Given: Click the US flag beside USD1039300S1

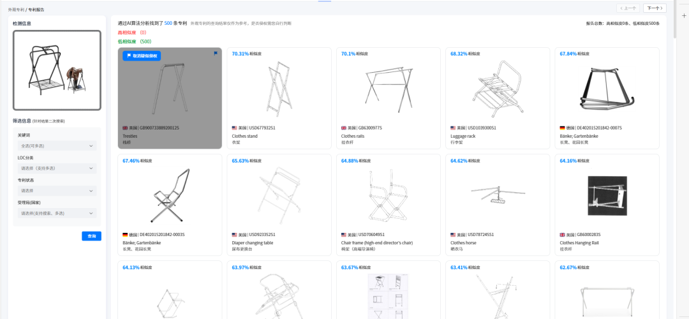Looking at the screenshot, I should [453, 128].
